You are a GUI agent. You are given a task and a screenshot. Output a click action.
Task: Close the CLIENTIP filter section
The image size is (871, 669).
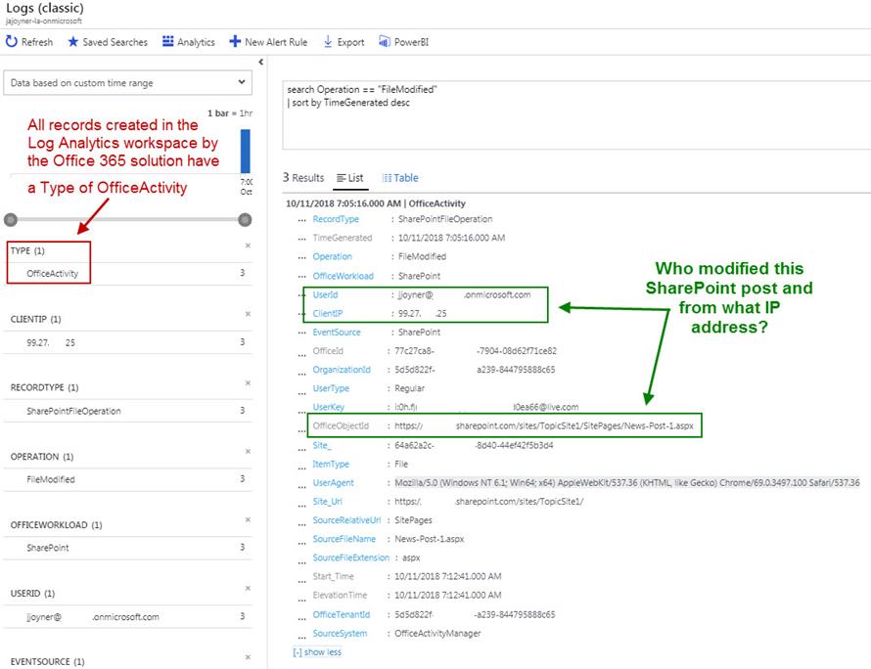click(248, 314)
